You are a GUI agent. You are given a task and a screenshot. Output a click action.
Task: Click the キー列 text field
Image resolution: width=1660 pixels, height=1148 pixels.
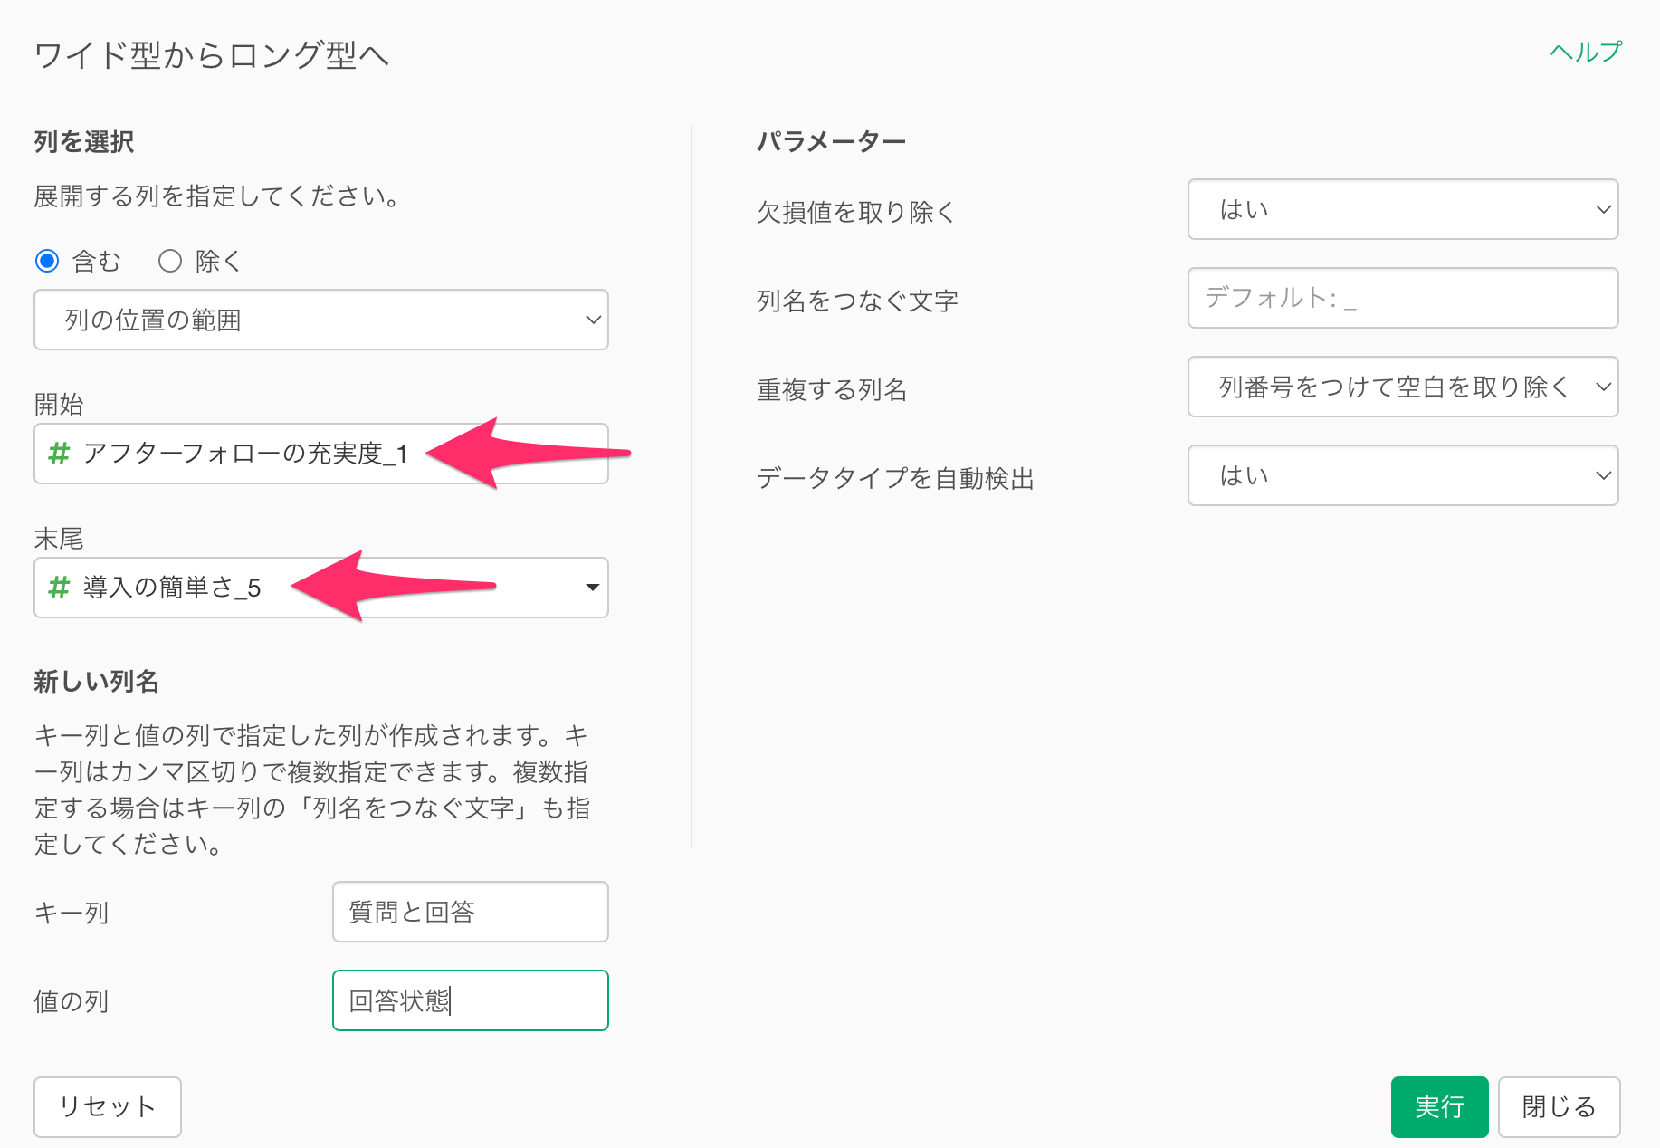(470, 912)
